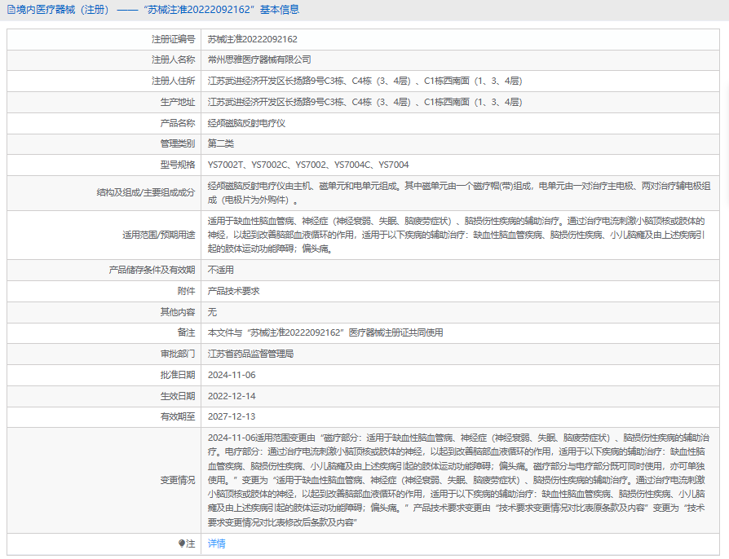The image size is (729, 559).
Task: Select the 注册人住所 address value
Action: point(365,81)
